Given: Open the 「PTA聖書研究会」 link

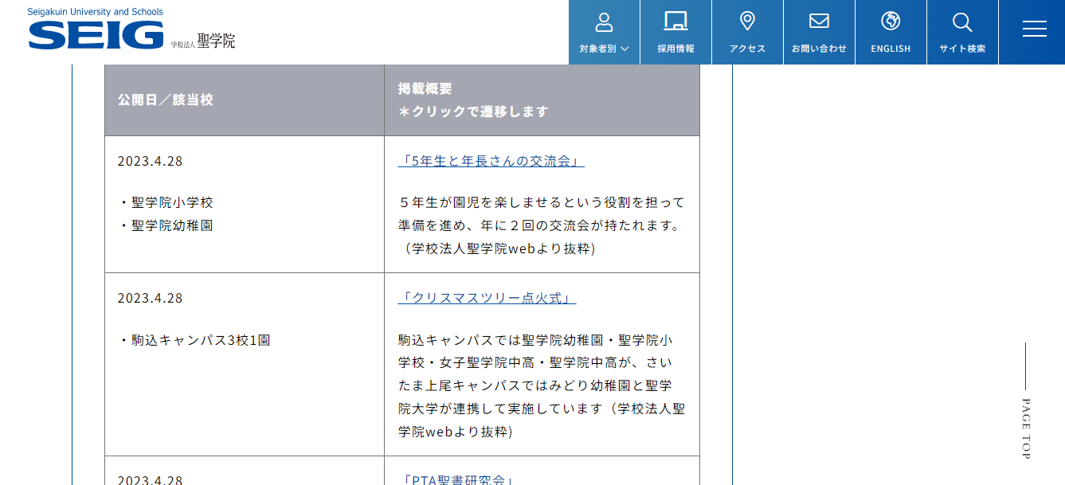Looking at the screenshot, I should tap(458, 479).
